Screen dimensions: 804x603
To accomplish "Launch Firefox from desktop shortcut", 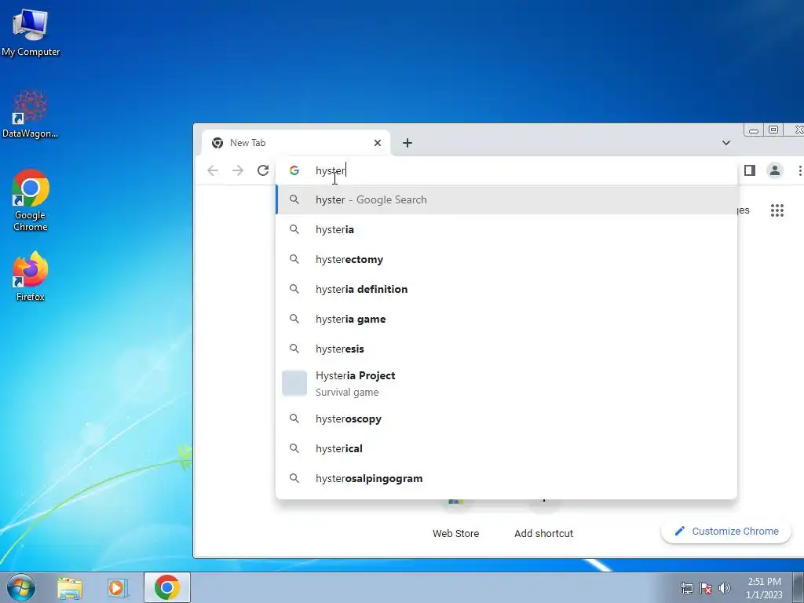I will (x=31, y=276).
